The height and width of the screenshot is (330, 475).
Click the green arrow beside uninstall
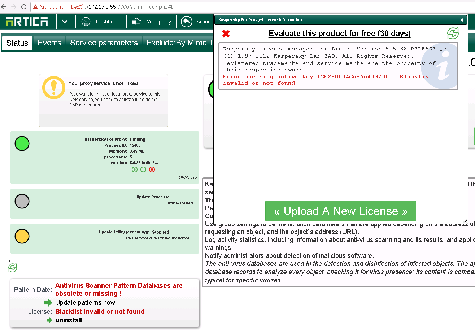pyautogui.click(x=49, y=320)
